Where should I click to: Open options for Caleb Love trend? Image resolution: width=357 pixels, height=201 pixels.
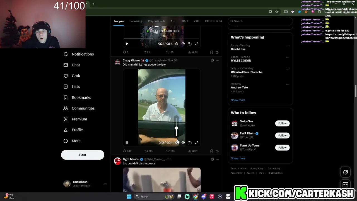click(x=288, y=46)
